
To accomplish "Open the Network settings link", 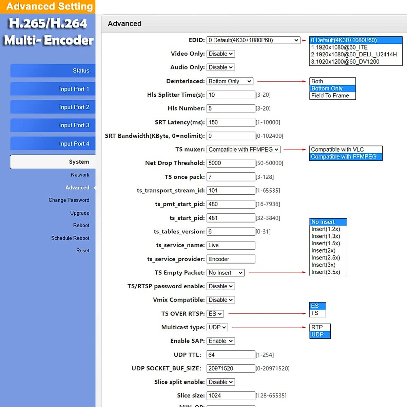I will pos(80,175).
